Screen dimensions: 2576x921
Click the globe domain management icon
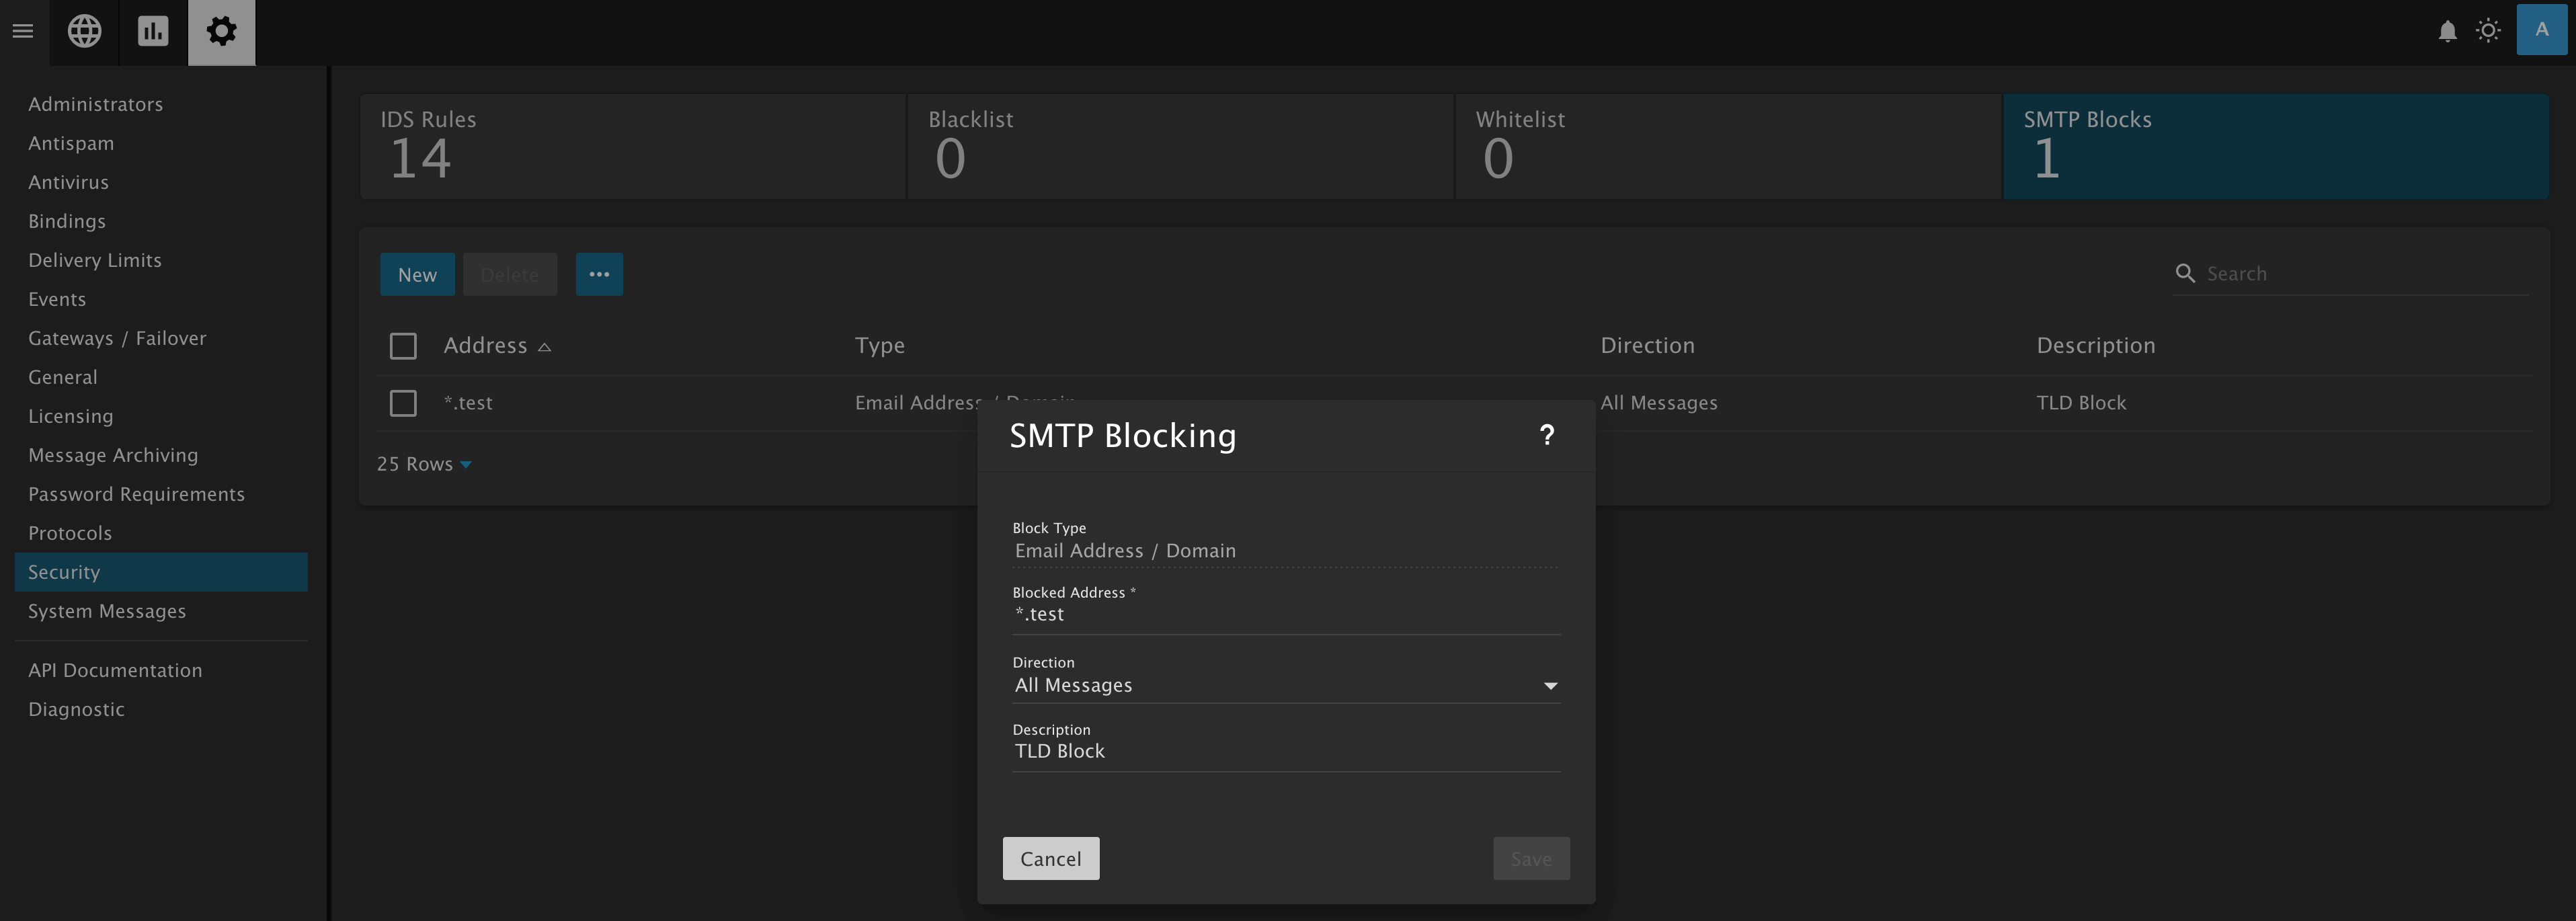click(84, 31)
